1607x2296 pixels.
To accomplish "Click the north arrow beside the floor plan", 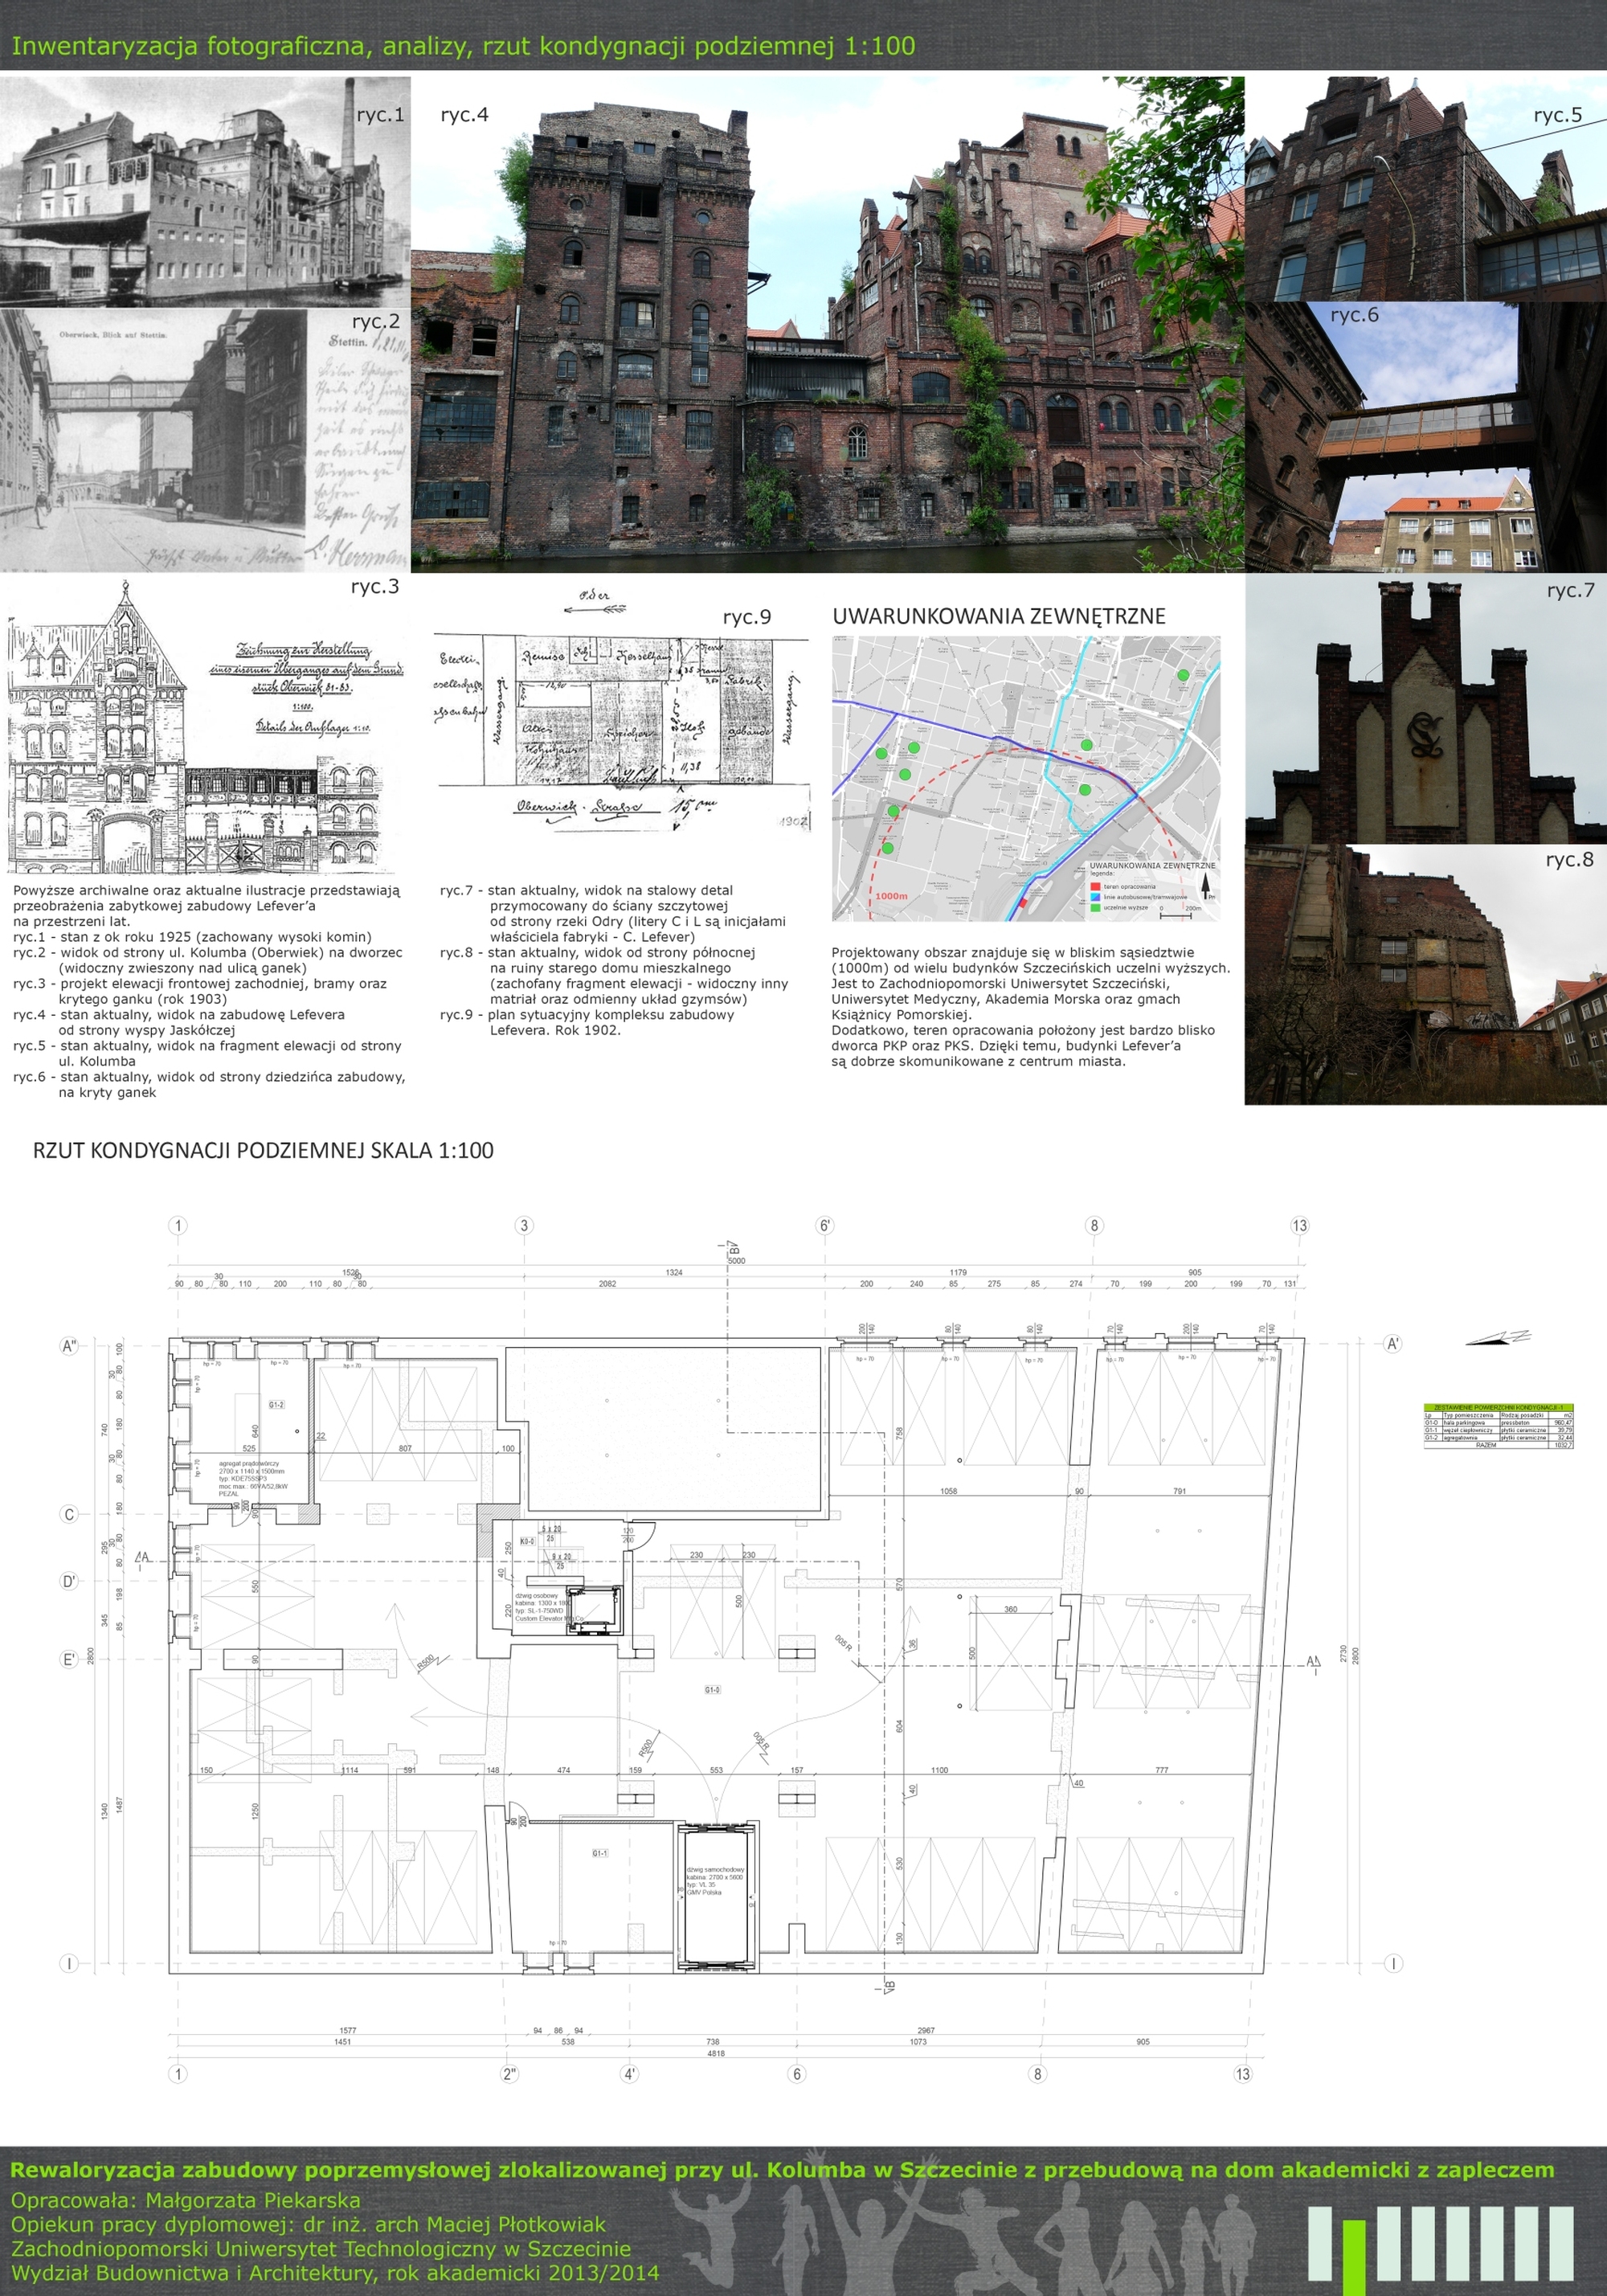I will (1498, 1337).
